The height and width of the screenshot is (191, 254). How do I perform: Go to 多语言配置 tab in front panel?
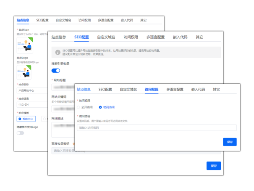[x=175, y=90]
